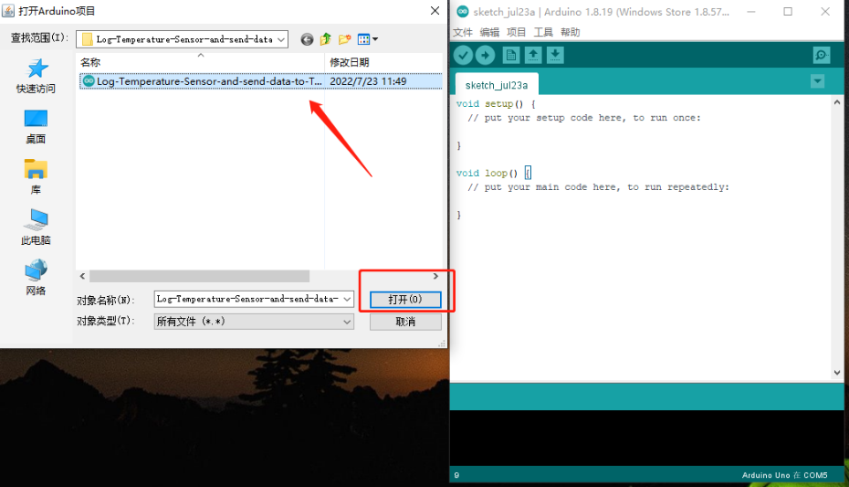Image resolution: width=849 pixels, height=487 pixels.
Task: Click the 修改日期 column header
Action: point(350,62)
